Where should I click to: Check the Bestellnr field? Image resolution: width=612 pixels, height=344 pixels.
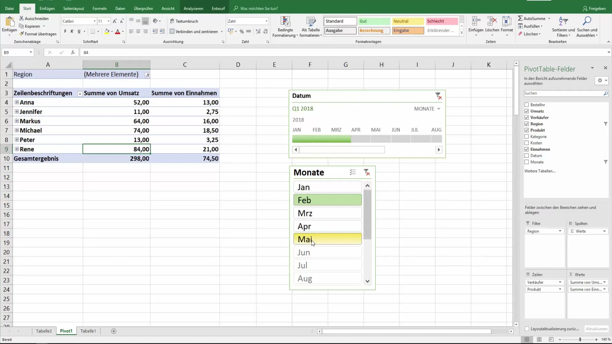tap(526, 105)
